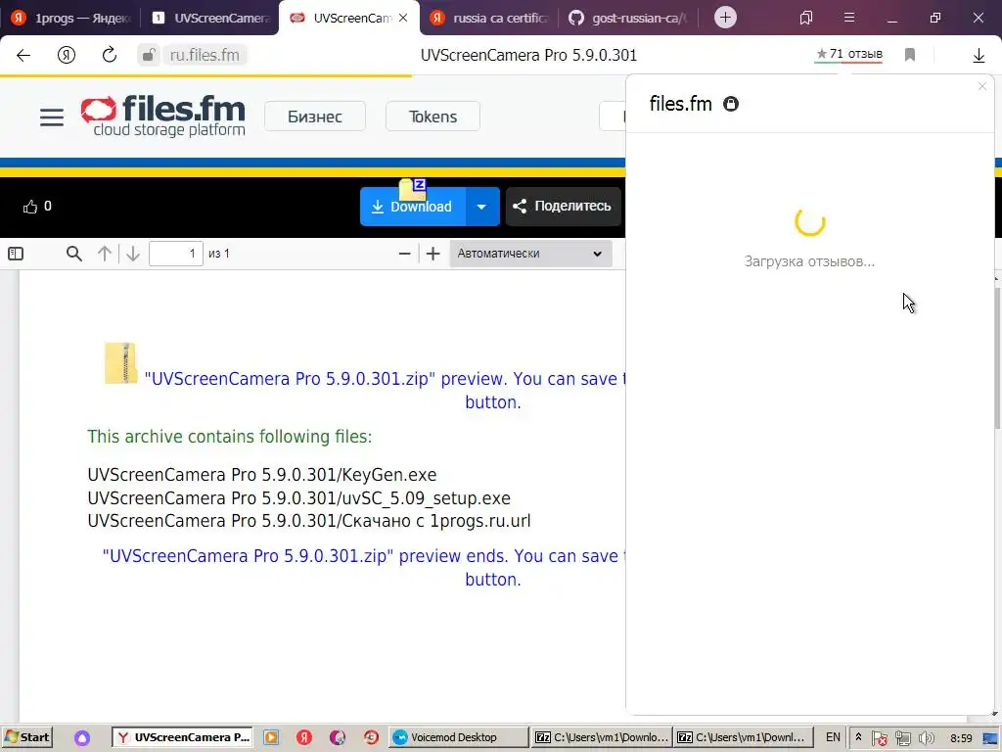This screenshot has width=1002, height=752.
Task: Open first 7-Zip Downloads window
Action: (x=602, y=737)
